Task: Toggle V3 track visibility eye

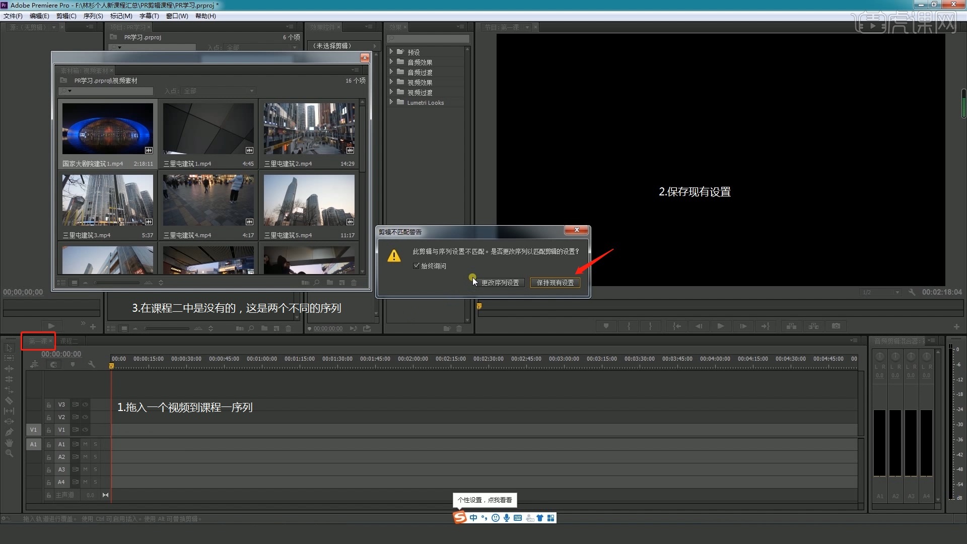Action: click(x=86, y=404)
